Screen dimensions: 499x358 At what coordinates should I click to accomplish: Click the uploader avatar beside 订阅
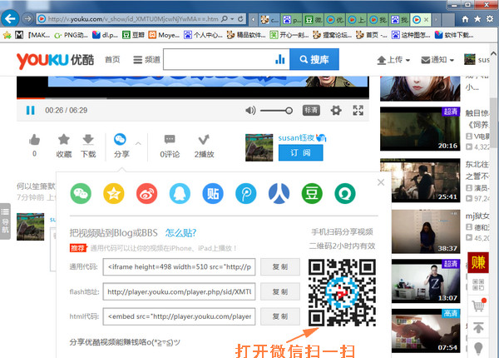click(x=259, y=147)
